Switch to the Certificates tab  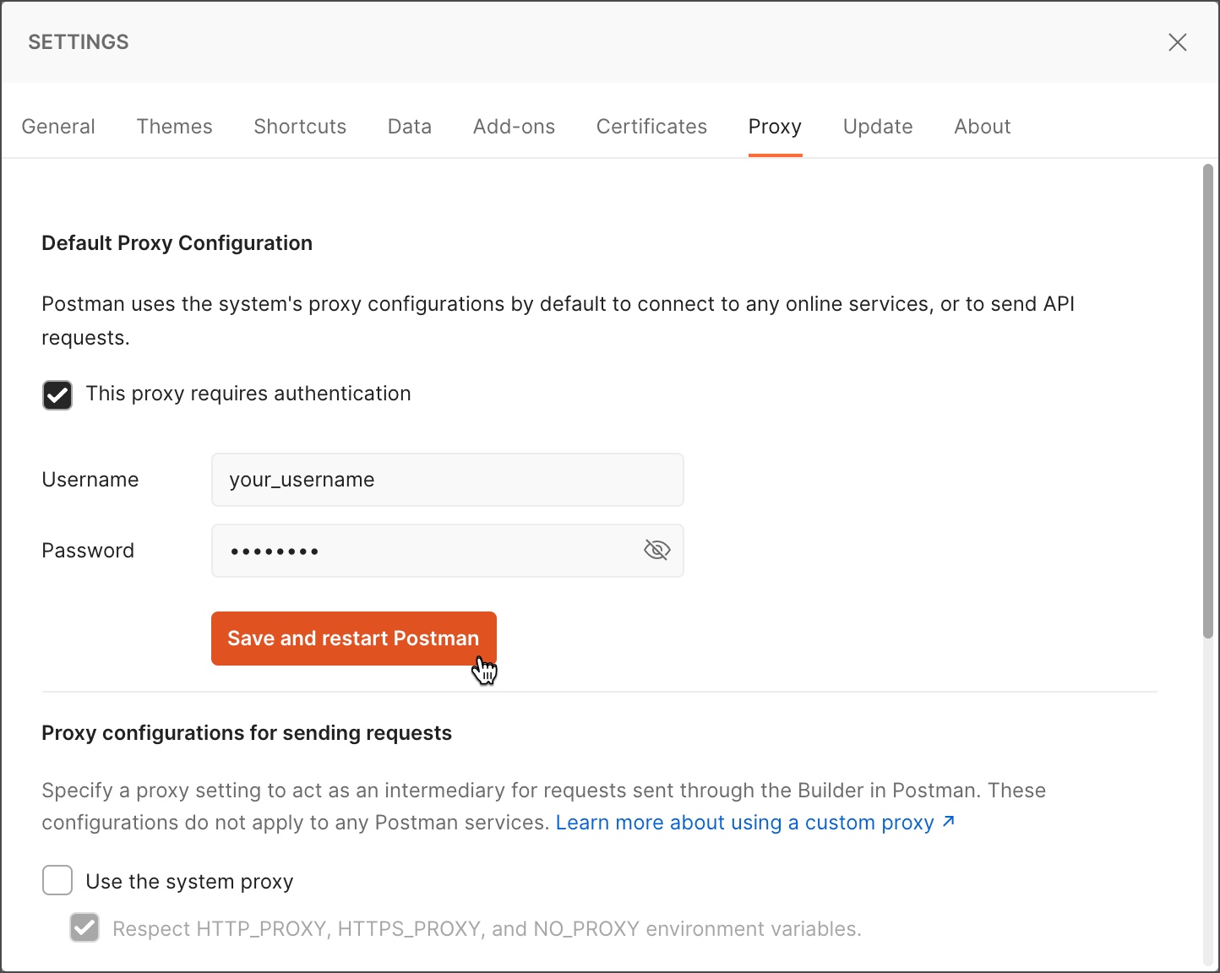coord(651,126)
